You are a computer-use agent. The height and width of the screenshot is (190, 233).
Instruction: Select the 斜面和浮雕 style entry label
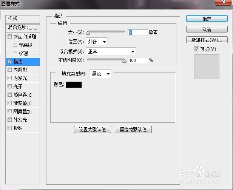tap(25, 37)
